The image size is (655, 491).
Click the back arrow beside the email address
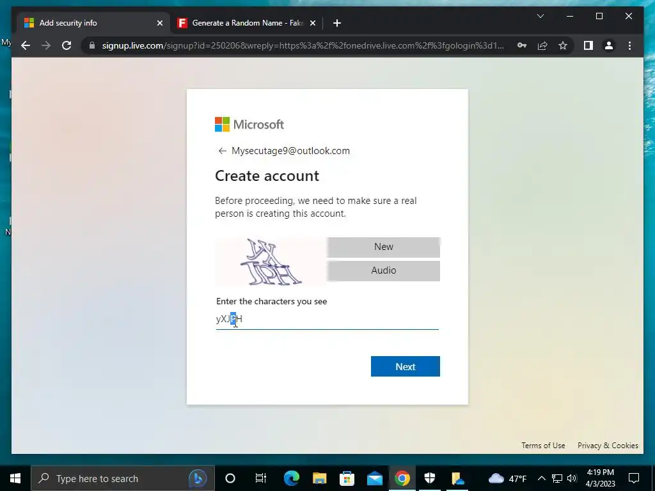tap(222, 151)
